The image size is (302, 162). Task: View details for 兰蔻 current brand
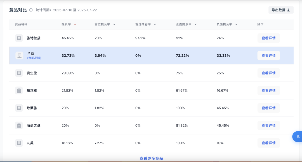(268, 55)
